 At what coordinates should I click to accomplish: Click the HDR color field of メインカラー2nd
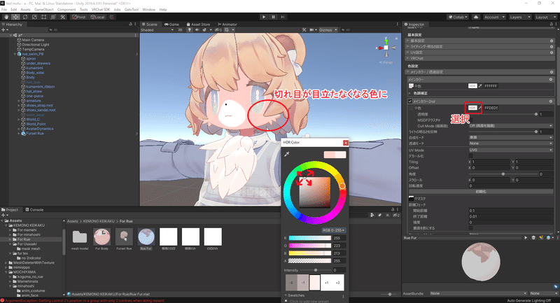pyautogui.click(x=472, y=108)
